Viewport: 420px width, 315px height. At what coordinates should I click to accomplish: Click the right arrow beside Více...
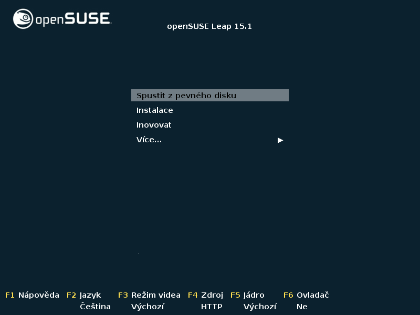tap(280, 140)
